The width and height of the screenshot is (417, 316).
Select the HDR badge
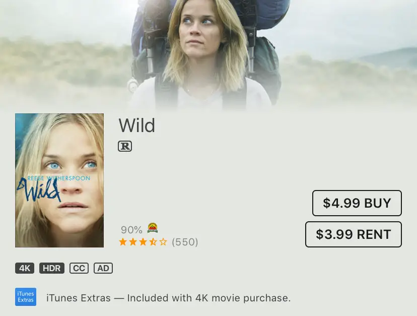coord(52,268)
